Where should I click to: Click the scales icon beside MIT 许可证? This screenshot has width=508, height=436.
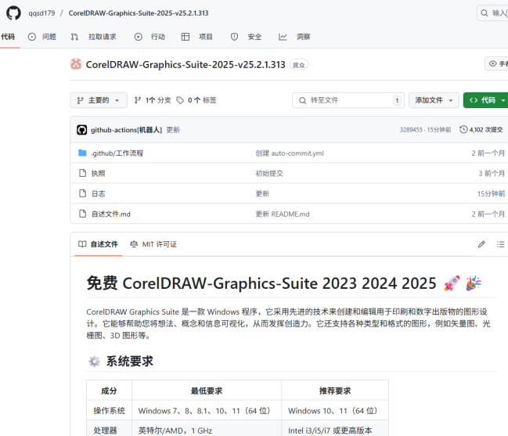[134, 244]
